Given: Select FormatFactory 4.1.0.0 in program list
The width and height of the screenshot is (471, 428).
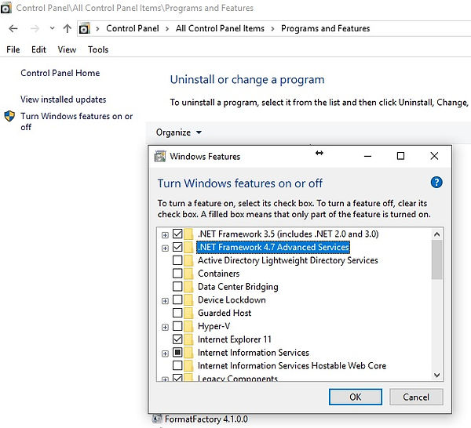Looking at the screenshot, I should 206,419.
